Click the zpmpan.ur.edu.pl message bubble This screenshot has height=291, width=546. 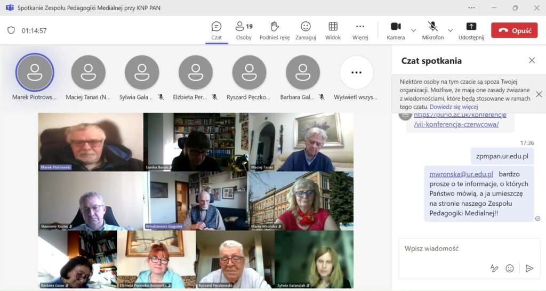pyautogui.click(x=502, y=156)
